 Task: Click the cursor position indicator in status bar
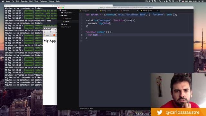tap(91, 109)
